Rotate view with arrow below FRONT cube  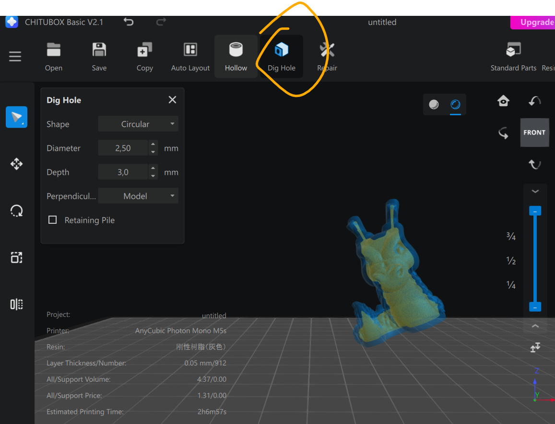click(x=534, y=164)
